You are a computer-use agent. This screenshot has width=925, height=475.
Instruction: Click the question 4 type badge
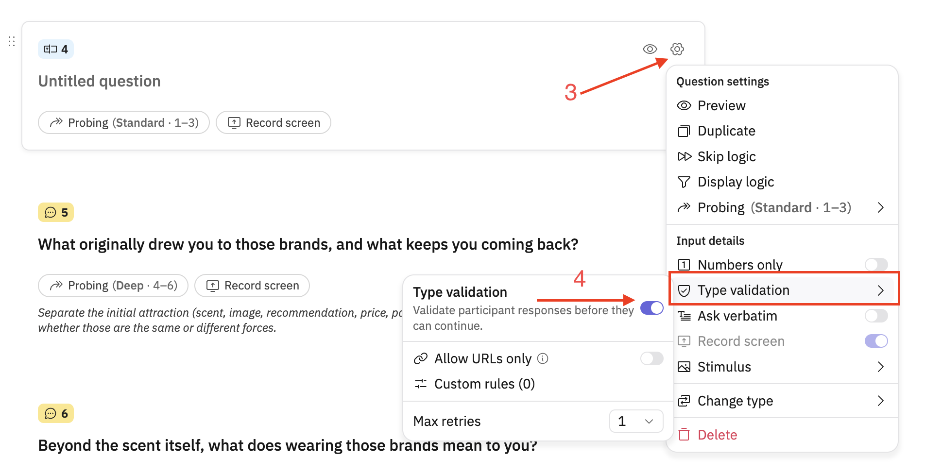(x=56, y=49)
